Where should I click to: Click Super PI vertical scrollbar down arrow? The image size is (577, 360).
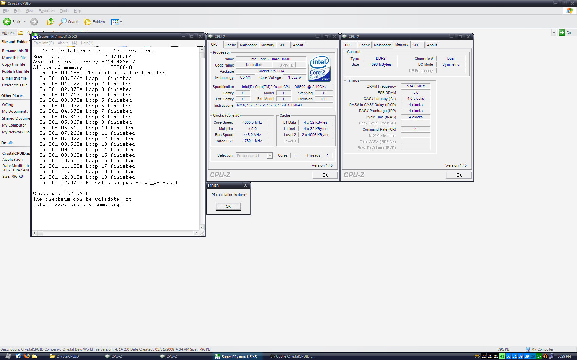(x=202, y=227)
